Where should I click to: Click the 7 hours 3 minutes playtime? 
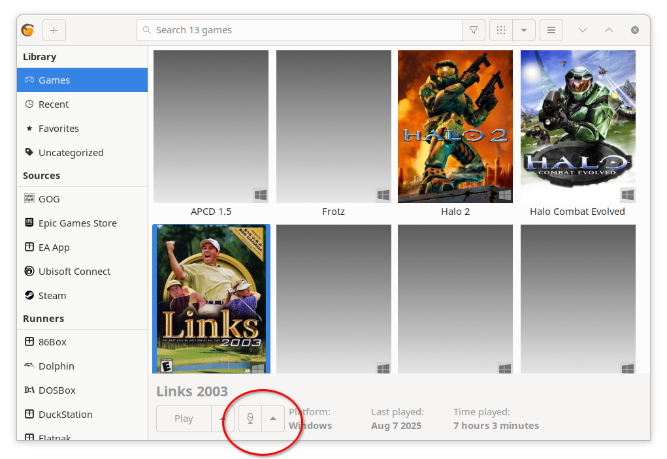(x=496, y=426)
